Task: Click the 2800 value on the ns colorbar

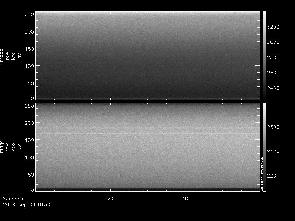Action: (273, 57)
